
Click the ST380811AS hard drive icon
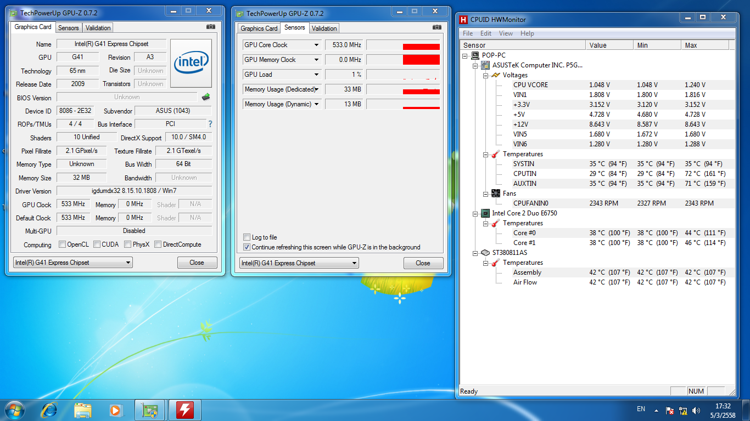pos(485,253)
